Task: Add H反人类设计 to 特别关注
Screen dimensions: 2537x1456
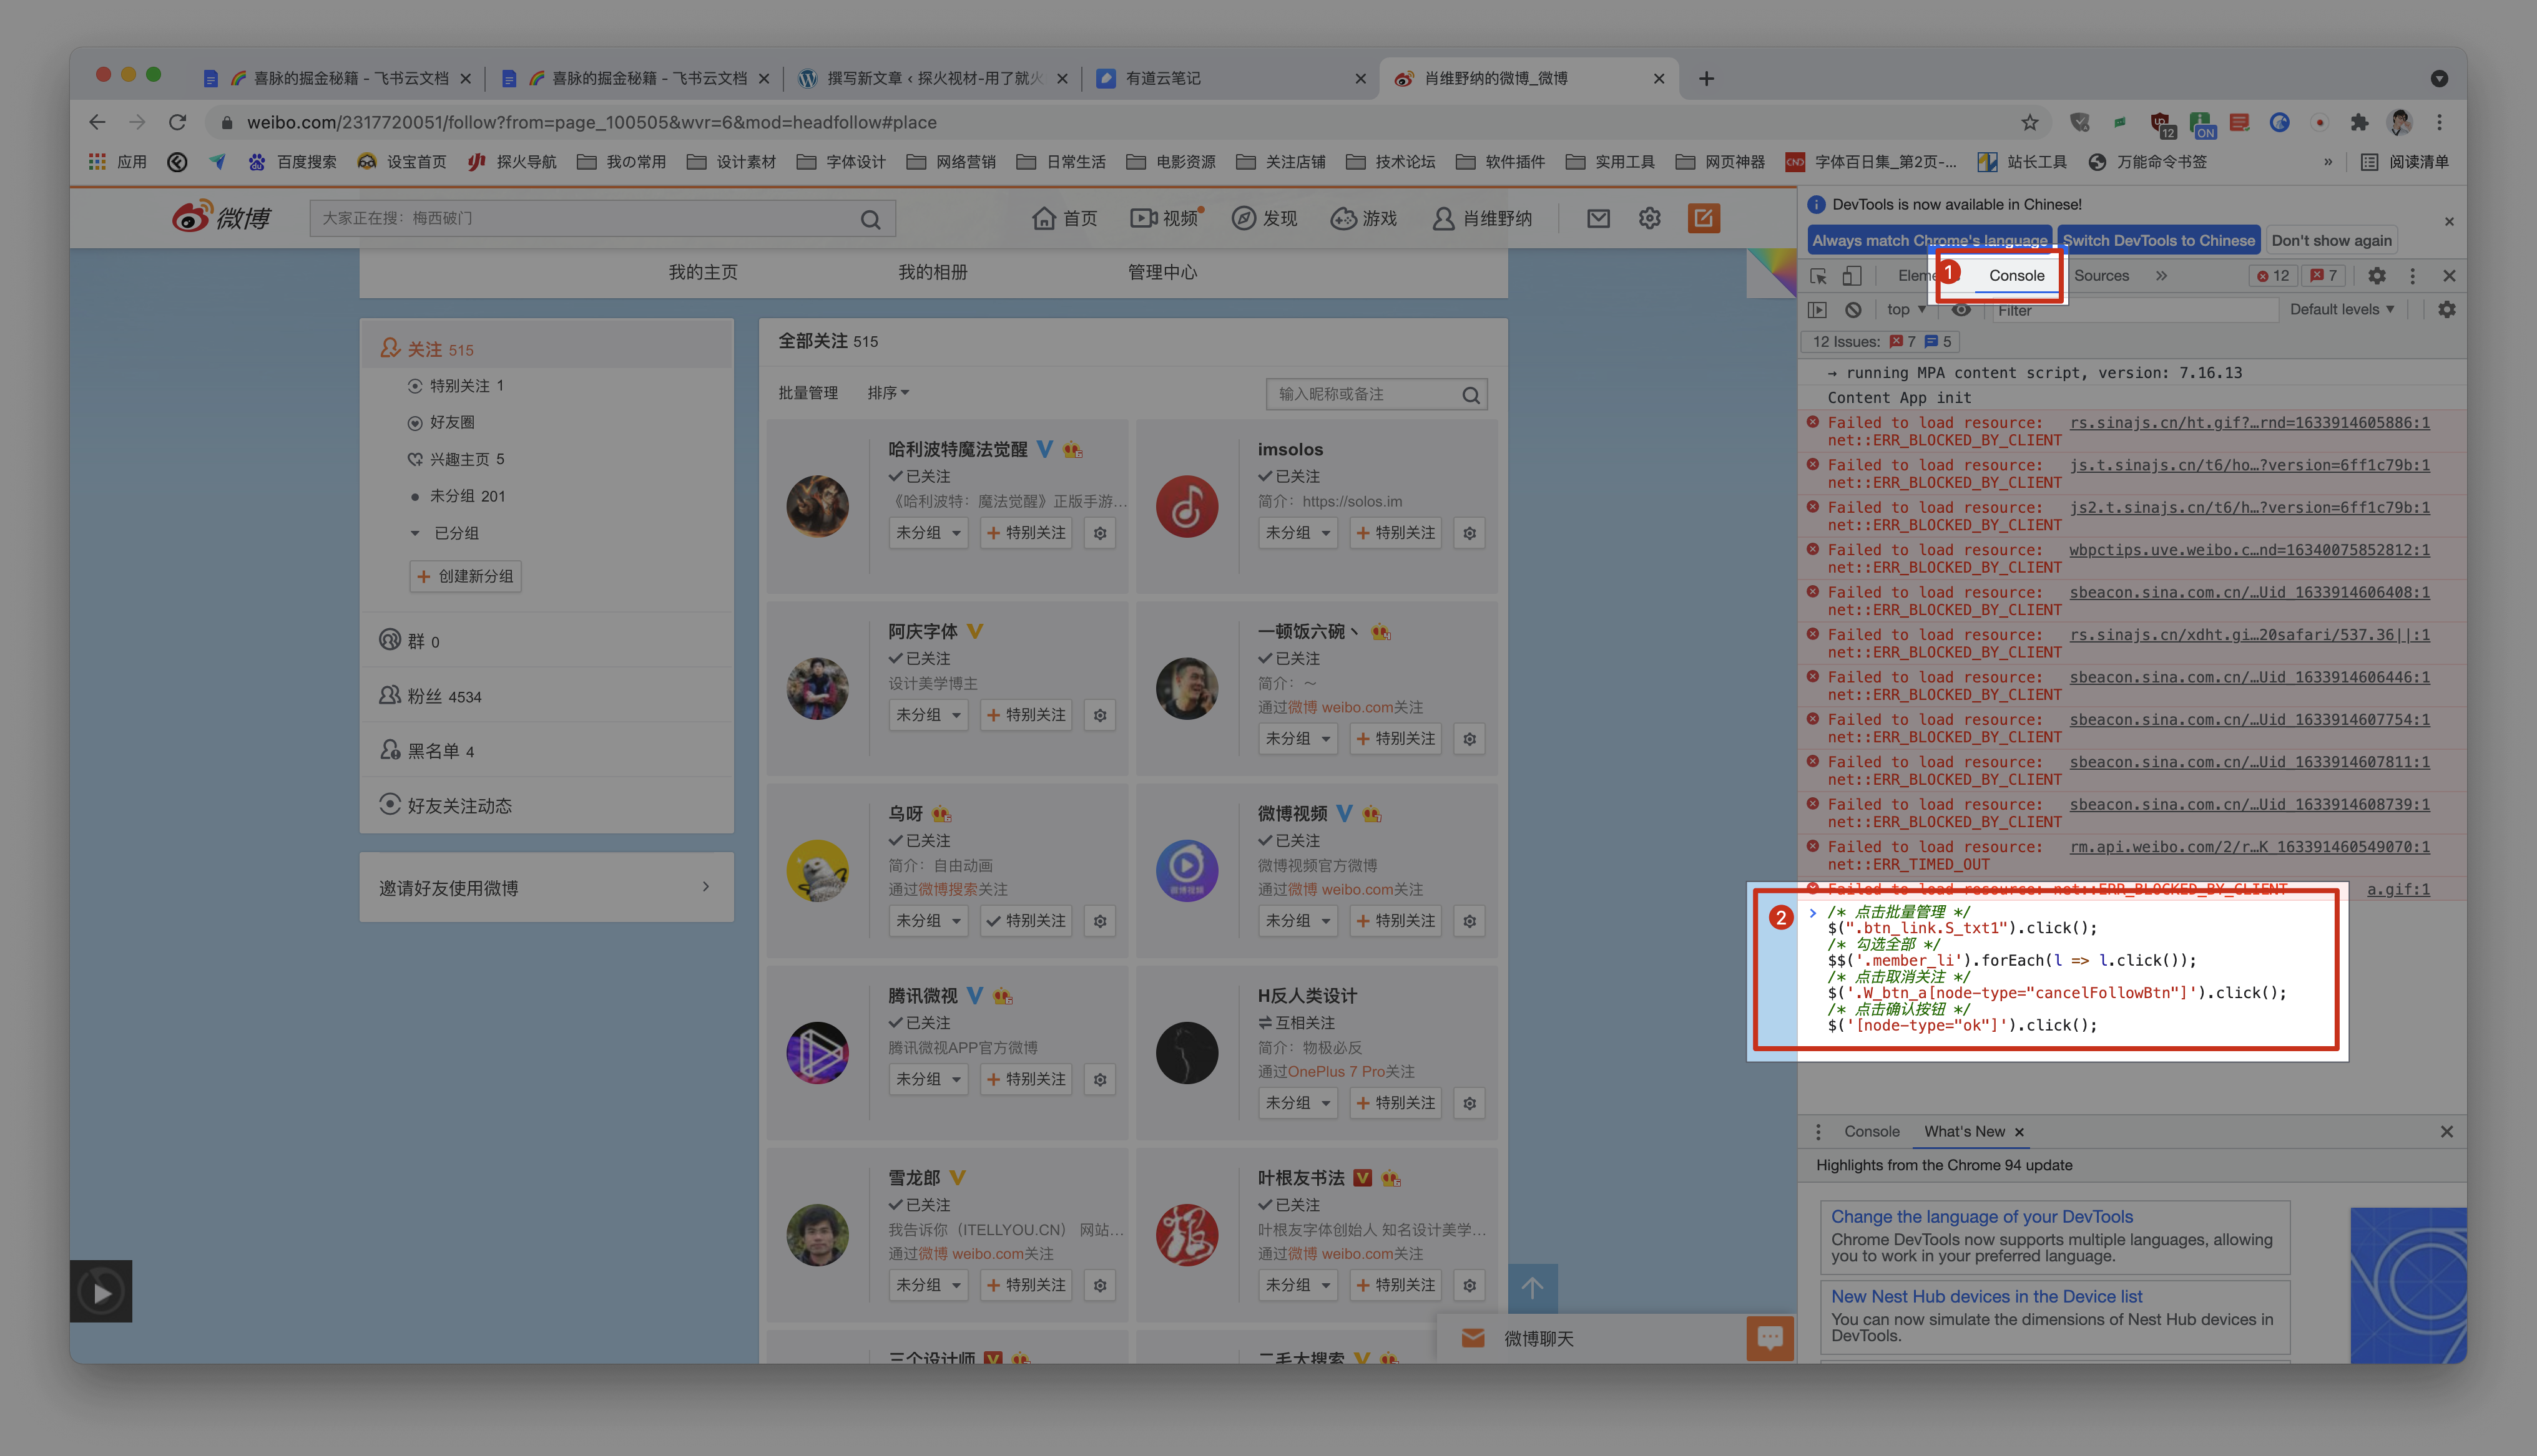Action: [x=1396, y=1103]
